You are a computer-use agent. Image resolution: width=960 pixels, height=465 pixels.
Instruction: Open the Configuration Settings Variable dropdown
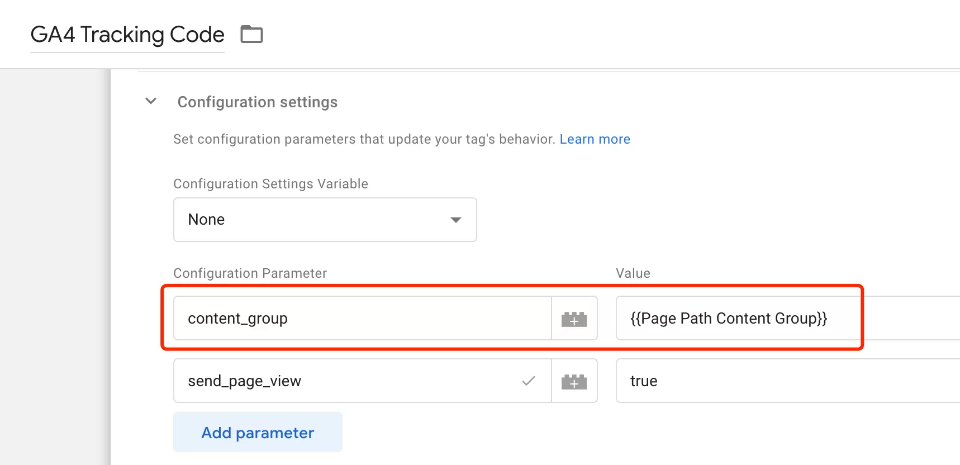click(325, 220)
